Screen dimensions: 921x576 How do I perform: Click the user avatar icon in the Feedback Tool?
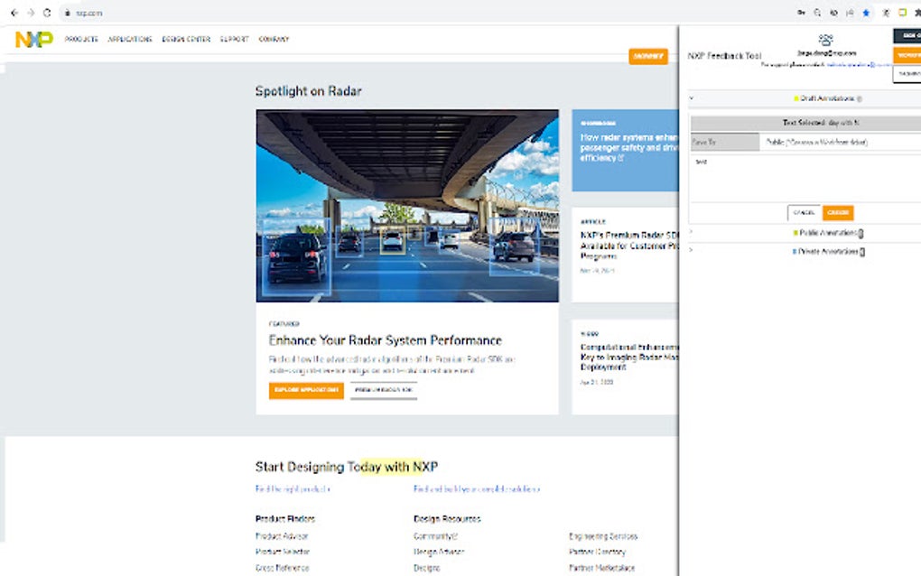[x=824, y=40]
